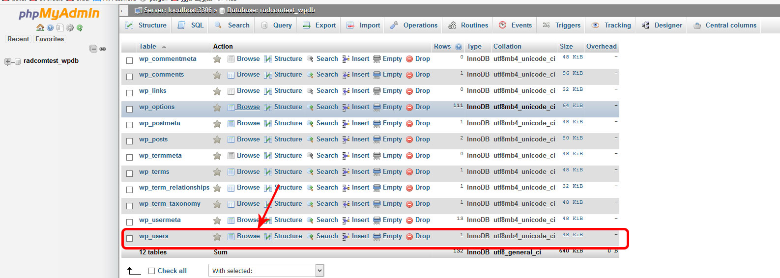
Task: Sort tables by clicking Table column header
Action: [147, 46]
